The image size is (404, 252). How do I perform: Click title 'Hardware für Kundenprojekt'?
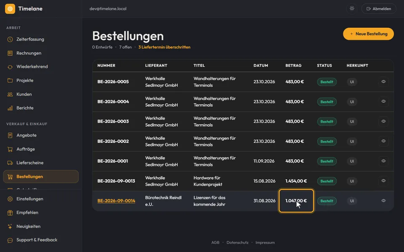click(208, 181)
